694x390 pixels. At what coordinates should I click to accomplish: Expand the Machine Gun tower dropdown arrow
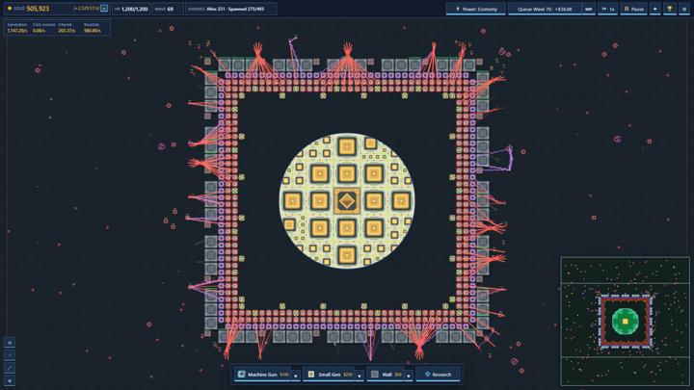296,375
